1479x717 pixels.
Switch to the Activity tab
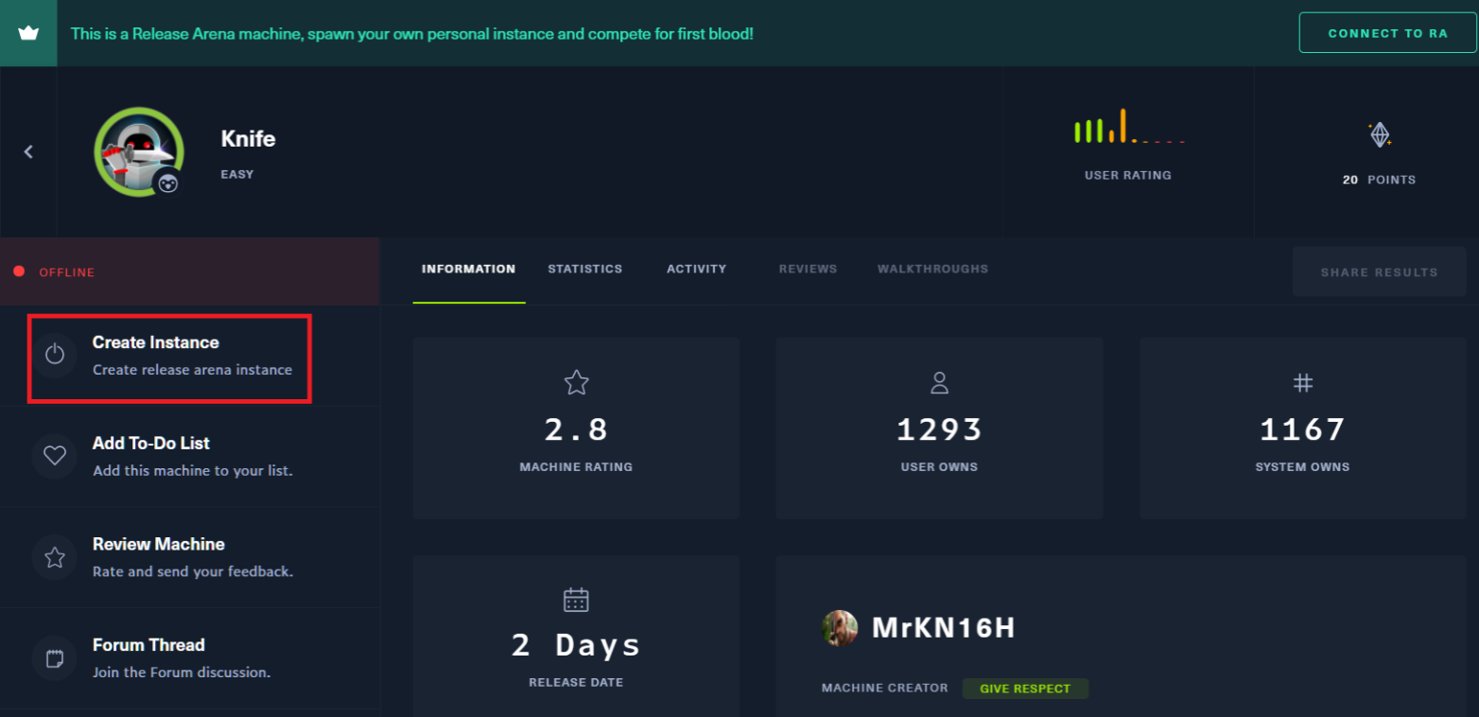(696, 269)
